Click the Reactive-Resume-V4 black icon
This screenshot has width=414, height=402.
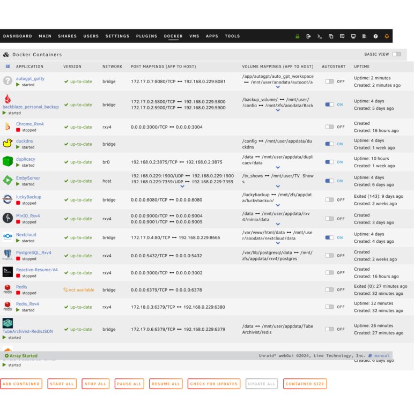tap(8, 272)
